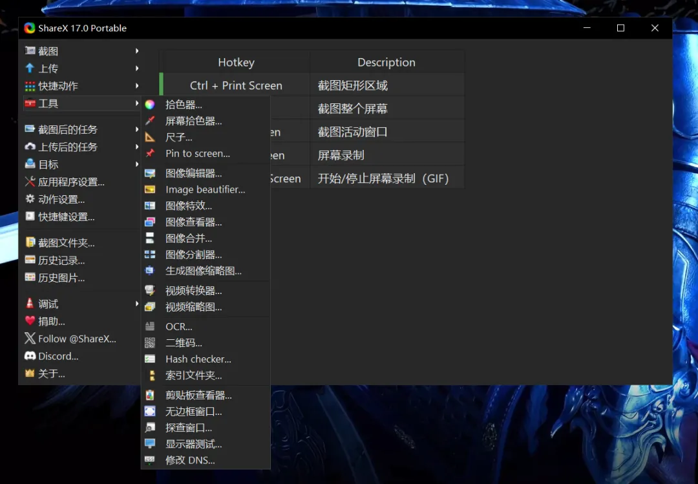Open the 上传 menu
Viewport: 698px width, 484px height.
tap(82, 68)
